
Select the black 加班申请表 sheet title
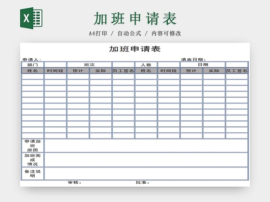coord(135,49)
